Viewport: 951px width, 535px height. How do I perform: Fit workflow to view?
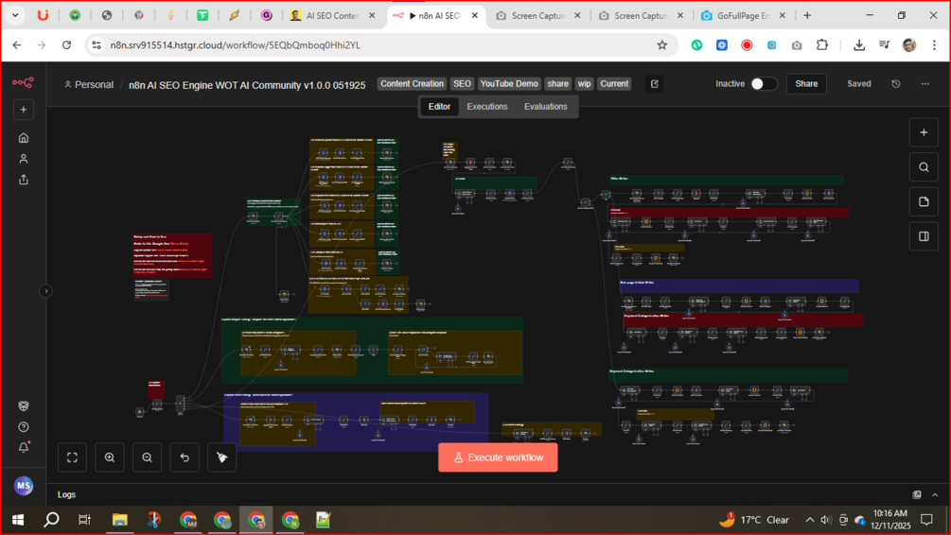(x=72, y=457)
